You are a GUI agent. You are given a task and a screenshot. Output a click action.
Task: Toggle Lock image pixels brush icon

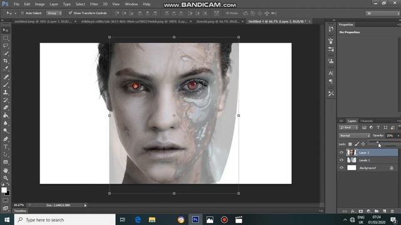coord(357,144)
